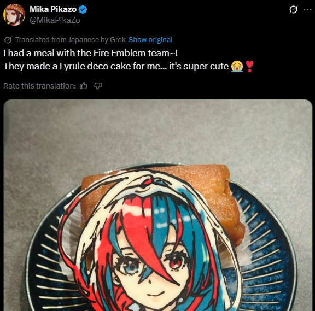Click the red heart exclamation emoji
The height and width of the screenshot is (311, 315).
[x=250, y=66]
